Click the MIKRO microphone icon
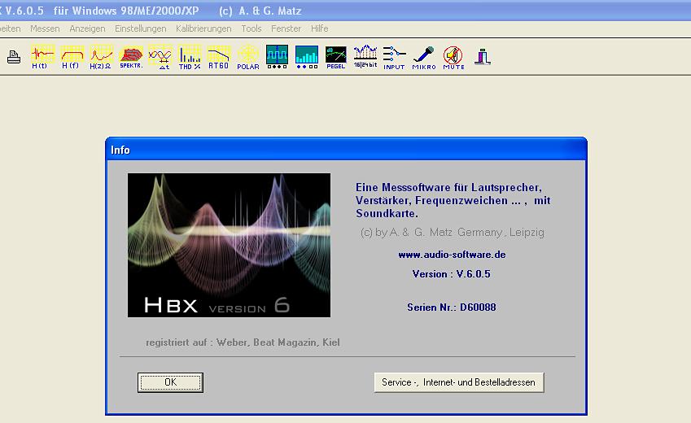Image resolution: width=691 pixels, height=423 pixels. [x=424, y=58]
